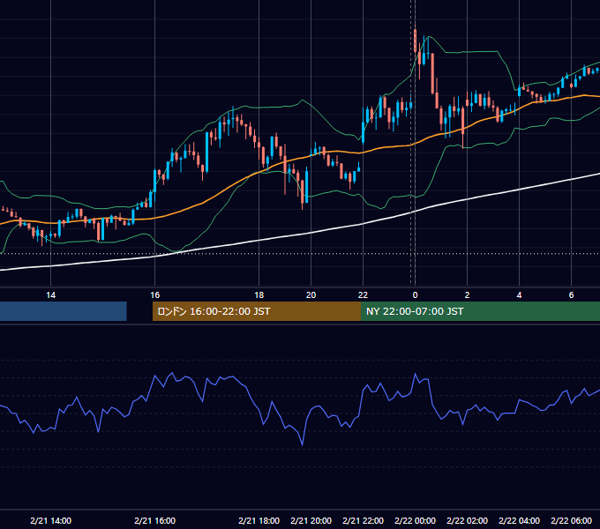The height and width of the screenshot is (529, 600).
Task: Click the 2/22 04:00 date label
Action: 519,520
